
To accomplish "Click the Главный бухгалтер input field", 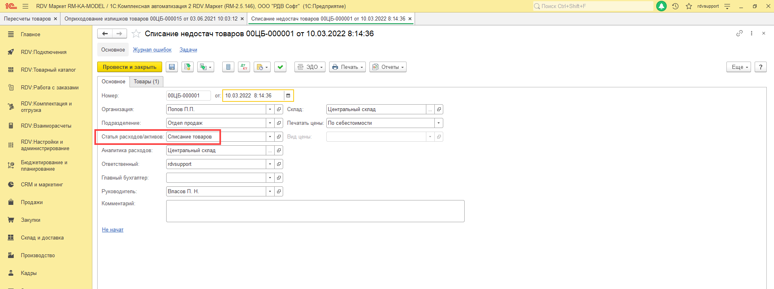I will click(216, 178).
